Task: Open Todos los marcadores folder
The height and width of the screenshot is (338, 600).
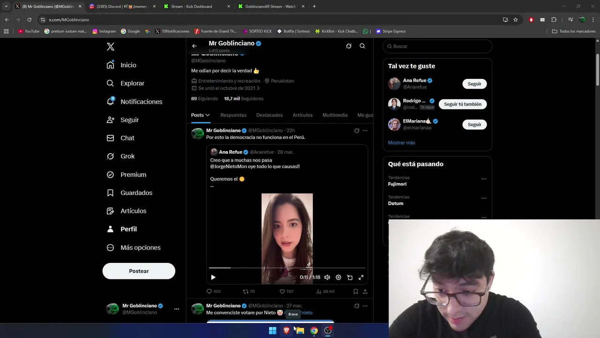Action: coord(574,31)
